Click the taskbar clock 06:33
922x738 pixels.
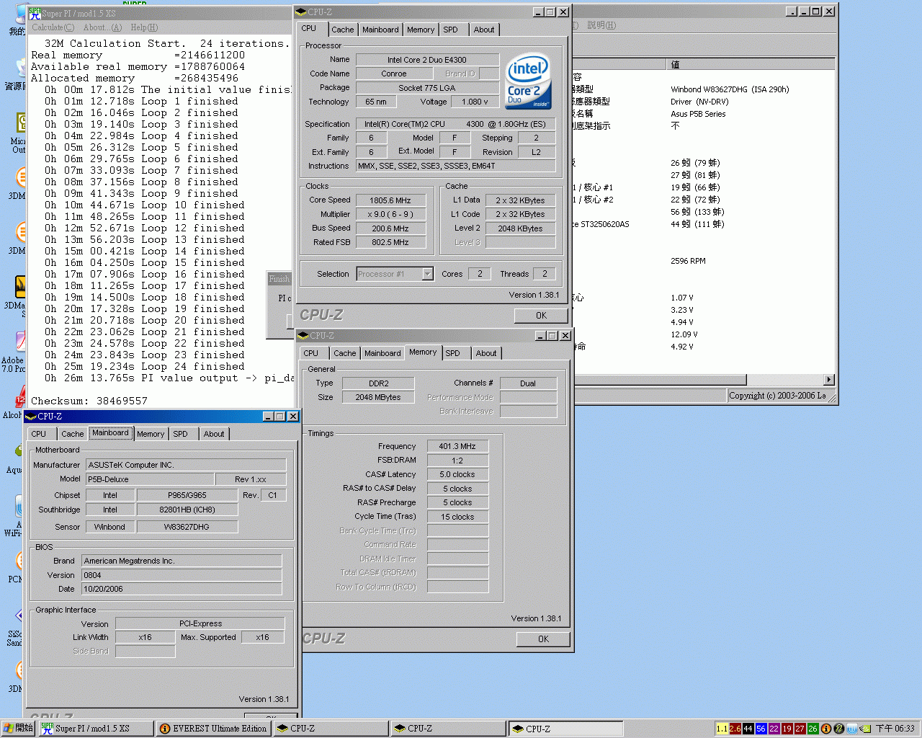895,729
